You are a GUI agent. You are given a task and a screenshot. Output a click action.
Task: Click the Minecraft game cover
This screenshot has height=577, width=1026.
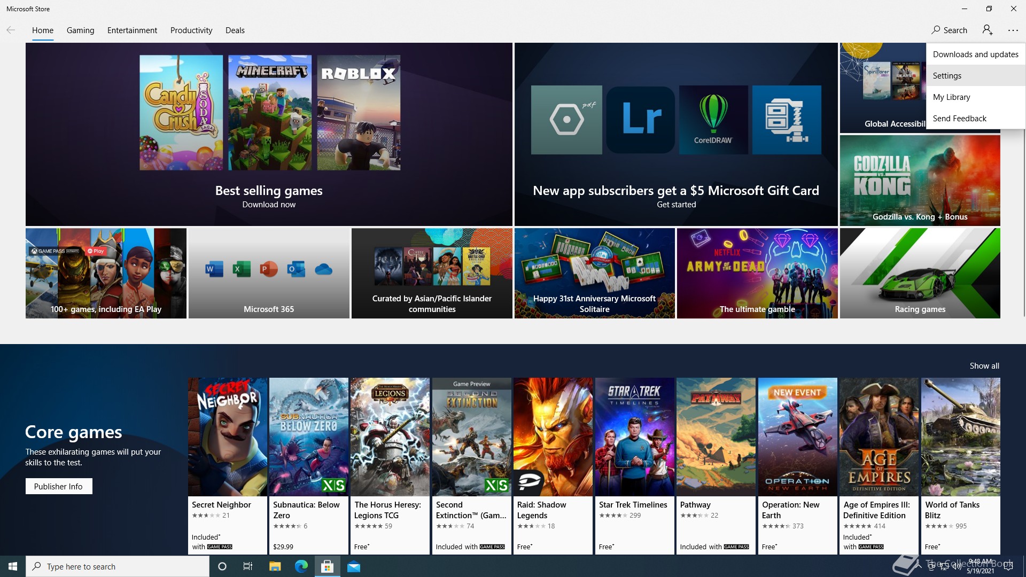click(x=270, y=113)
